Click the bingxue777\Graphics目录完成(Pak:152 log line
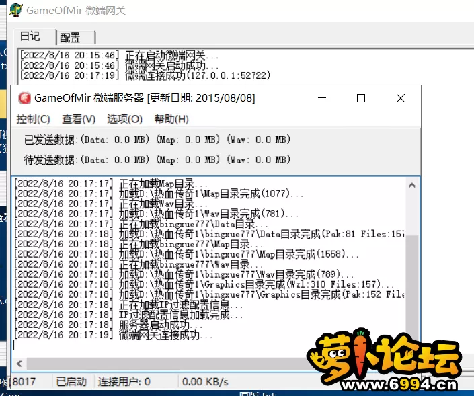The width and height of the screenshot is (474, 396). [209, 294]
